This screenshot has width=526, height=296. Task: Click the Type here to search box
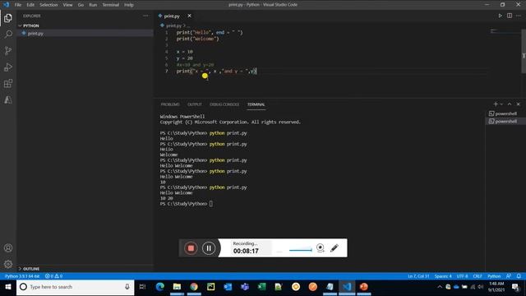76,287
